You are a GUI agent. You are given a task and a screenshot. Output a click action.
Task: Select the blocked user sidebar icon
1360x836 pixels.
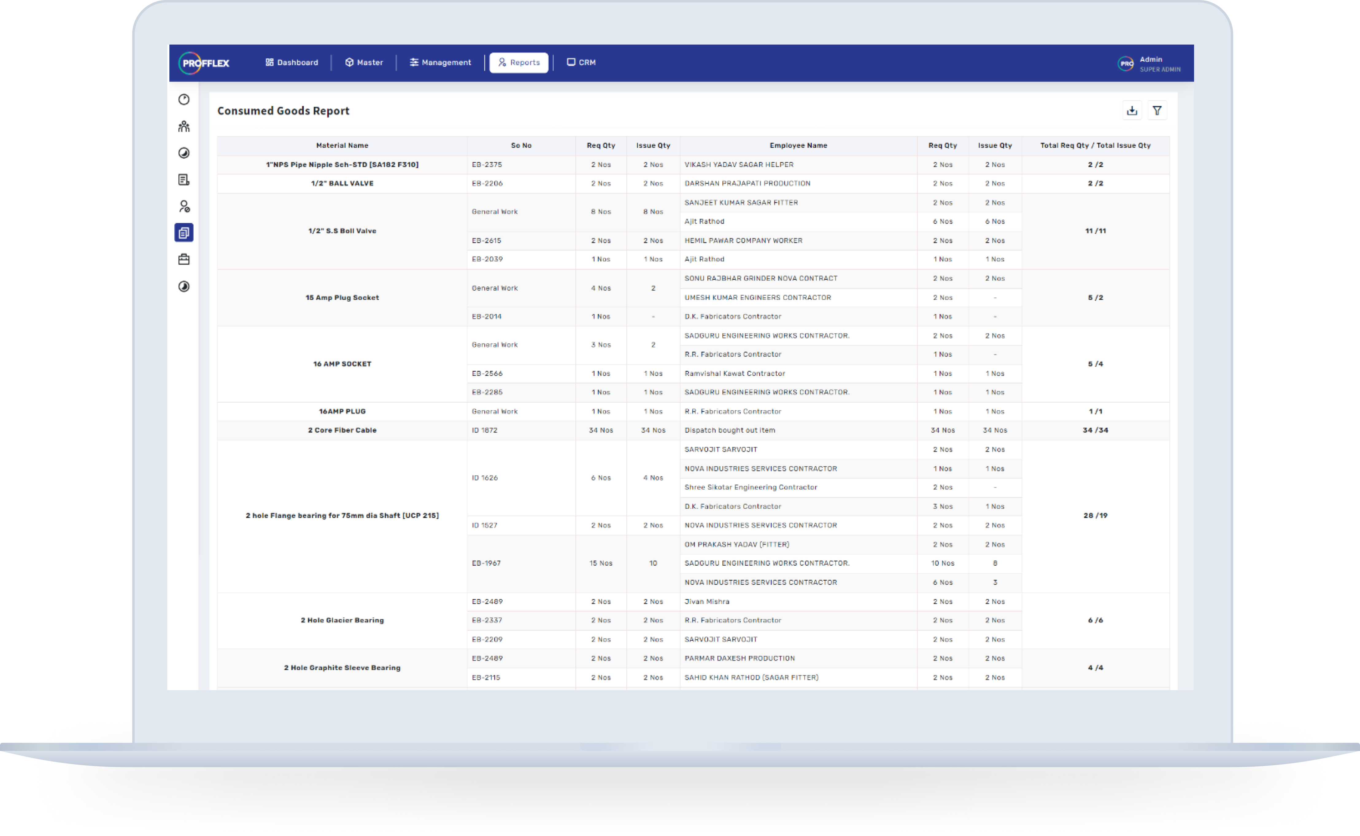[184, 206]
